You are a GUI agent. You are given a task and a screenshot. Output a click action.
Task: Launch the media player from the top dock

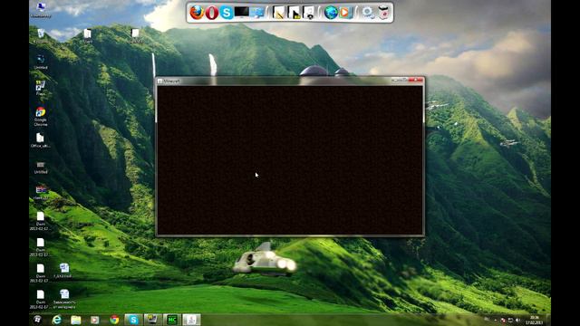345,13
